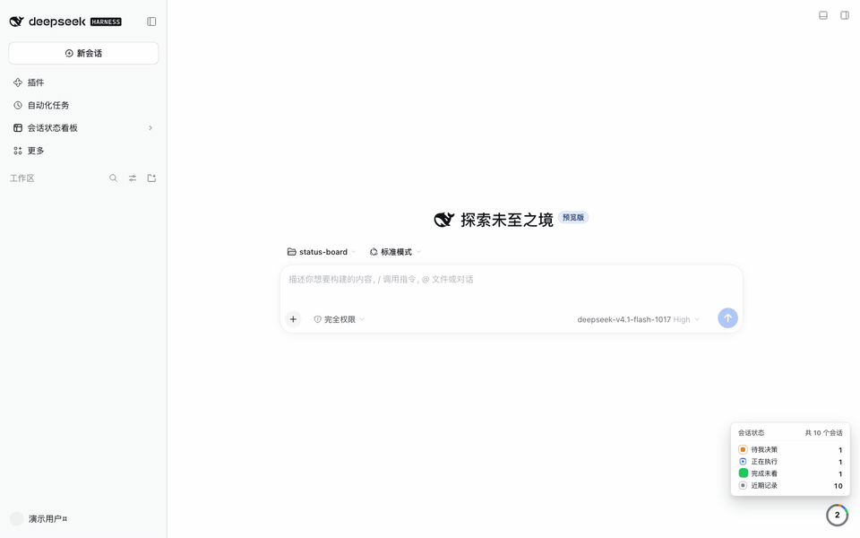Select the 待我决策 status row
This screenshot has height=538, width=860.
click(x=790, y=449)
